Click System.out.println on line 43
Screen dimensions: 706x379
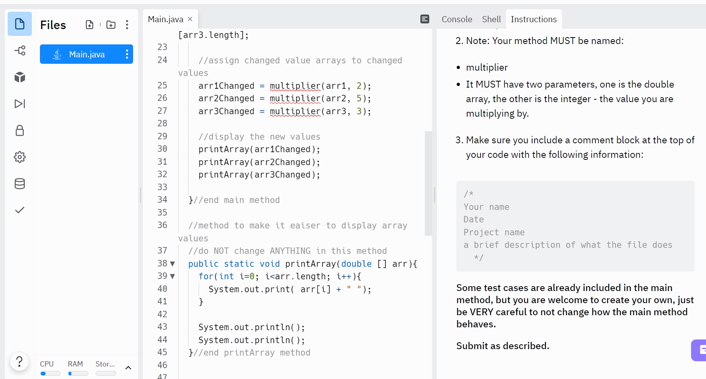[x=252, y=327]
